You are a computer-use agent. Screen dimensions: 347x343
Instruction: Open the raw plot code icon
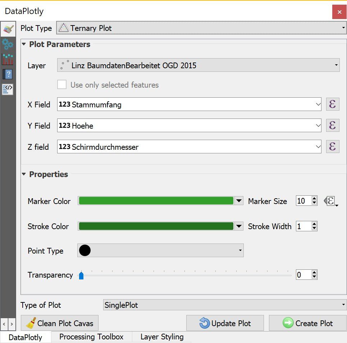pyautogui.click(x=8, y=89)
